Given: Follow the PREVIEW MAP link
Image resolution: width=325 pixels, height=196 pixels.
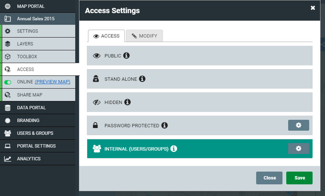Looking at the screenshot, I should [x=52, y=82].
